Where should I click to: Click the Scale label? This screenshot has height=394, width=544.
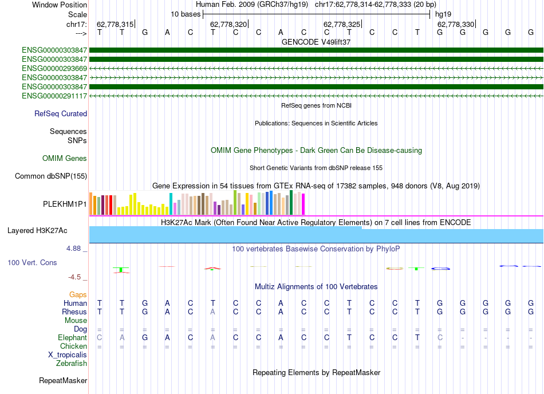click(x=77, y=14)
